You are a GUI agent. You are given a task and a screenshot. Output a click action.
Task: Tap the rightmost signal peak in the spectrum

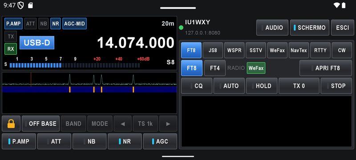pyautogui.click(x=133, y=79)
